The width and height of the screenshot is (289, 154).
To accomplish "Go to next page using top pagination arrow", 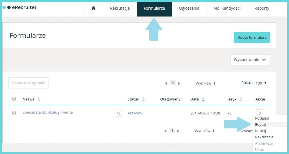I will coord(179,83).
